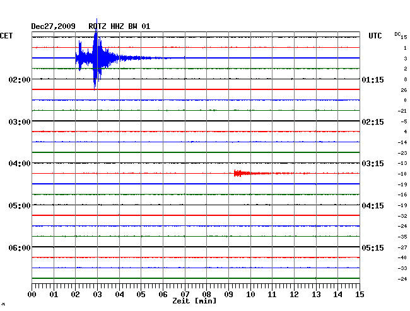The width and height of the screenshot is (410, 311).
Task: Click the DC column header label
Action: pyautogui.click(x=397, y=34)
